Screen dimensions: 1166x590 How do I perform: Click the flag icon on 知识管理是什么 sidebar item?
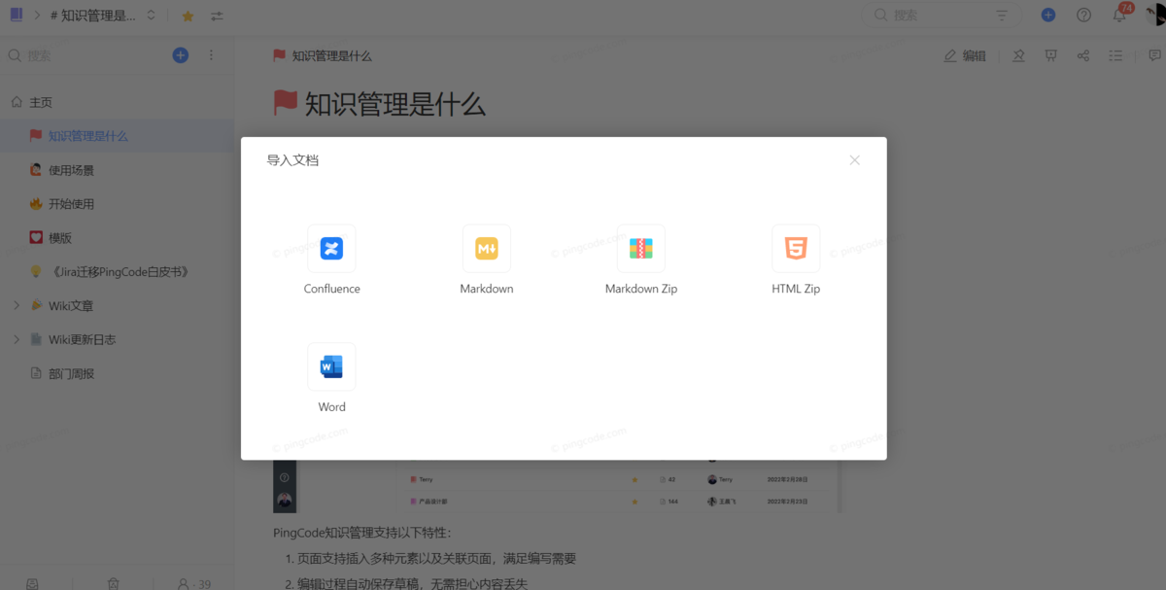pyautogui.click(x=36, y=136)
